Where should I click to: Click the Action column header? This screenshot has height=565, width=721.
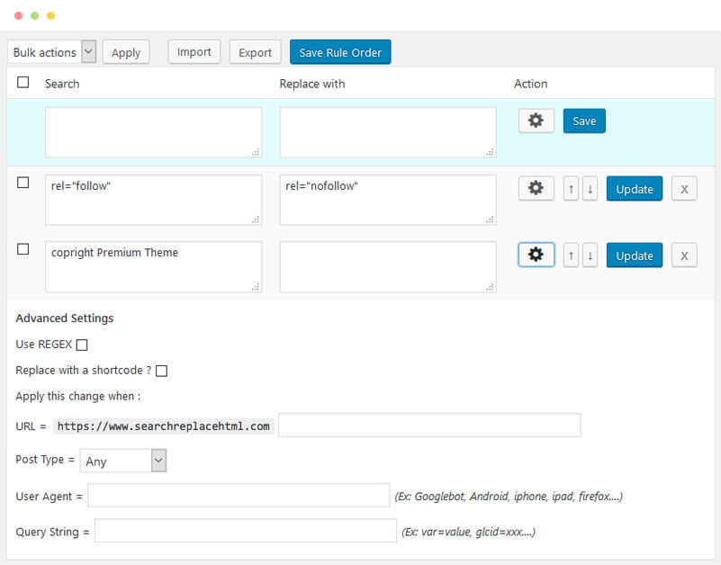(531, 84)
